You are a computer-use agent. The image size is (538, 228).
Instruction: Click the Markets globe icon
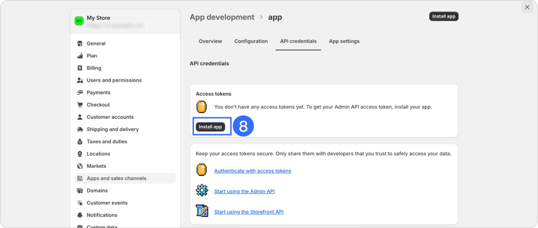(80, 166)
